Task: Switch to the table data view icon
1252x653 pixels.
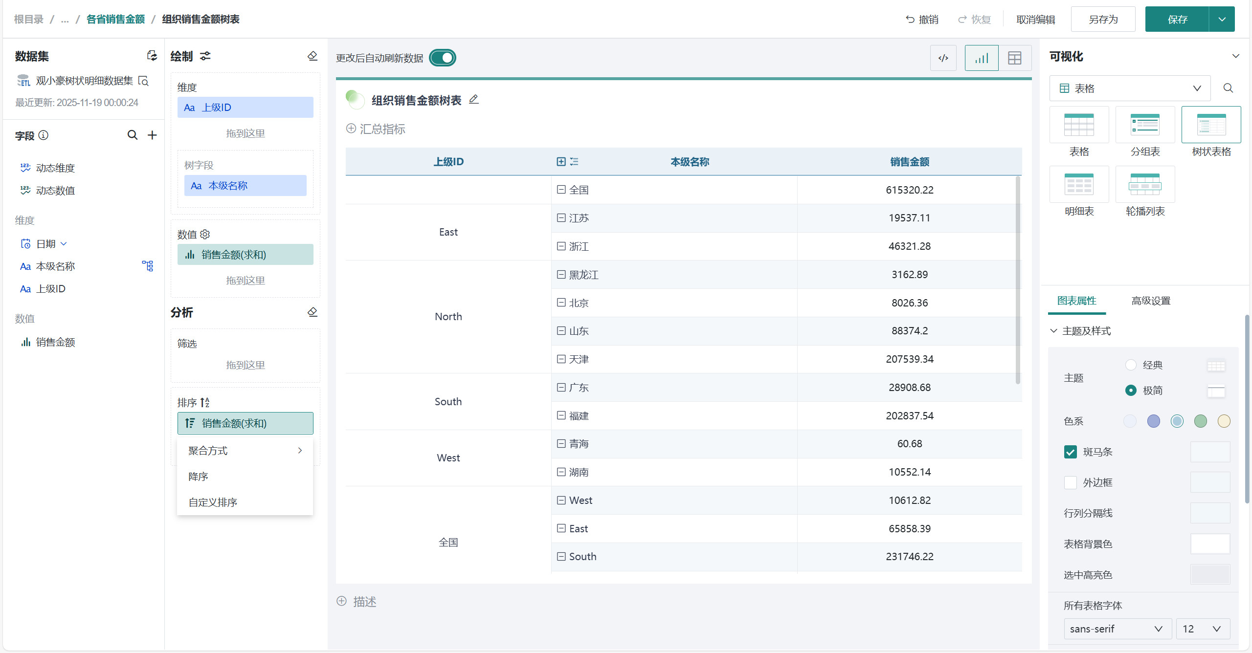Action: (x=1014, y=58)
